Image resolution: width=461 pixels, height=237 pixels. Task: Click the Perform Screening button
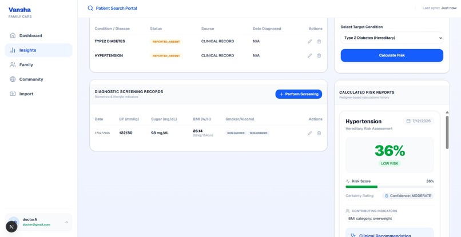point(299,94)
